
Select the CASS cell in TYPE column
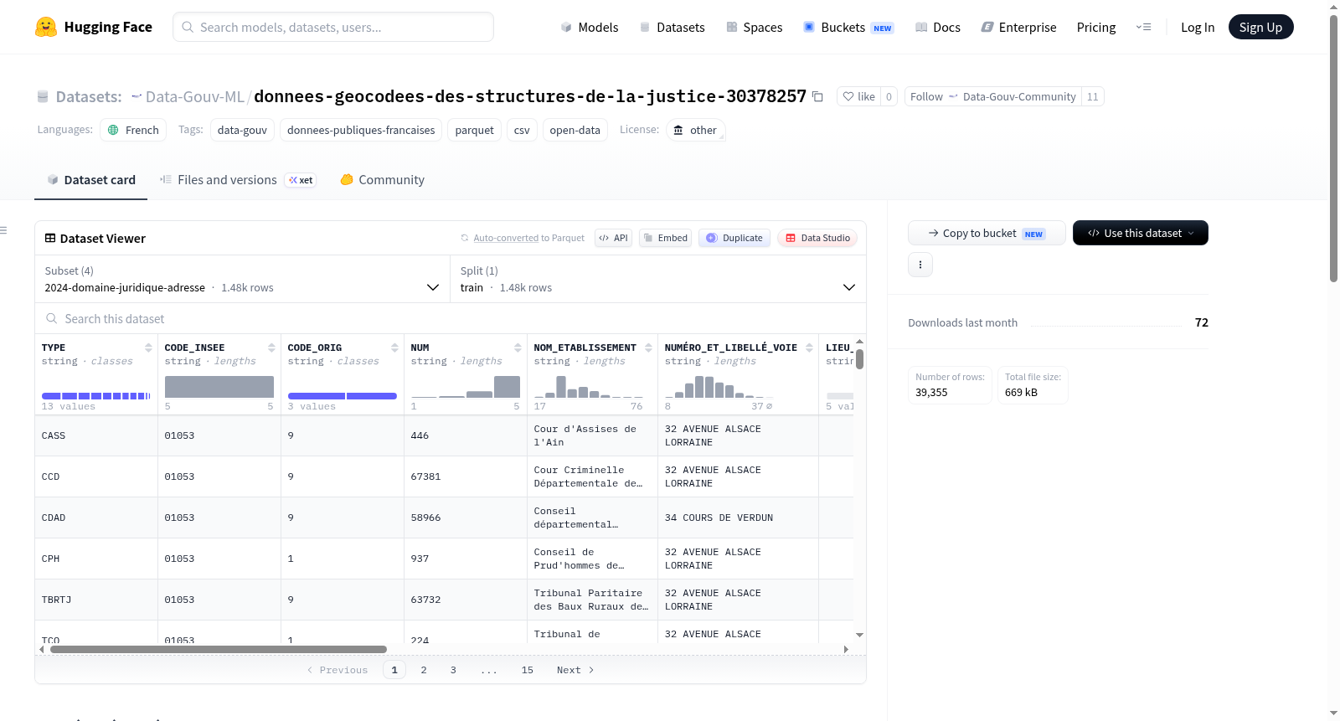(x=96, y=435)
